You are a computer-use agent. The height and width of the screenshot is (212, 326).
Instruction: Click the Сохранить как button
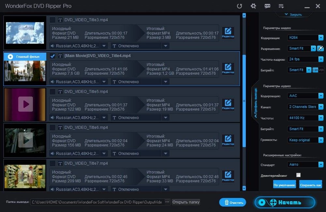(x=311, y=185)
